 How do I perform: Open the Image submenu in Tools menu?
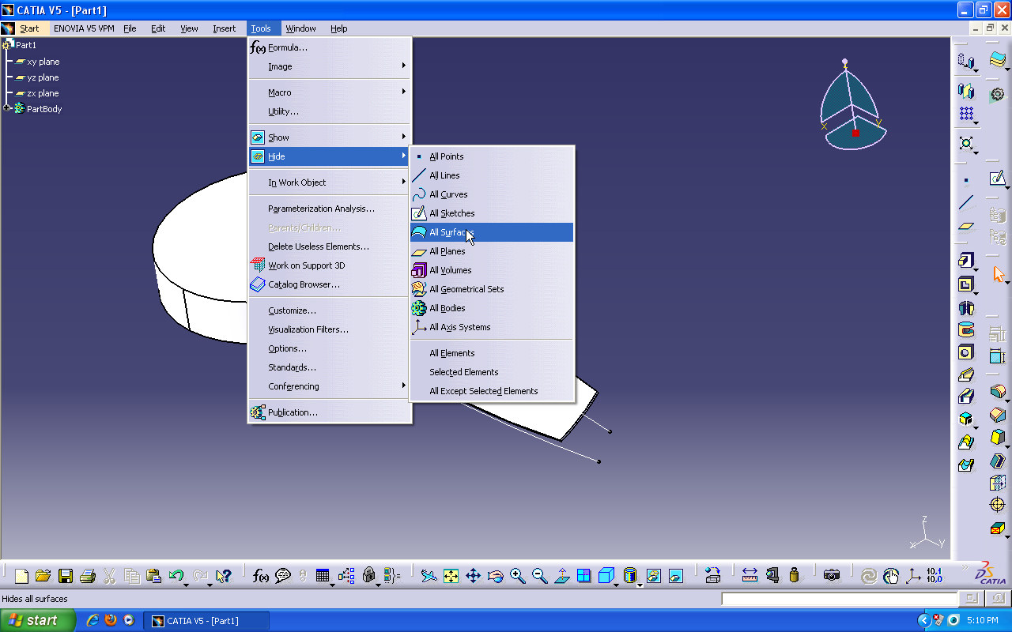pos(330,66)
